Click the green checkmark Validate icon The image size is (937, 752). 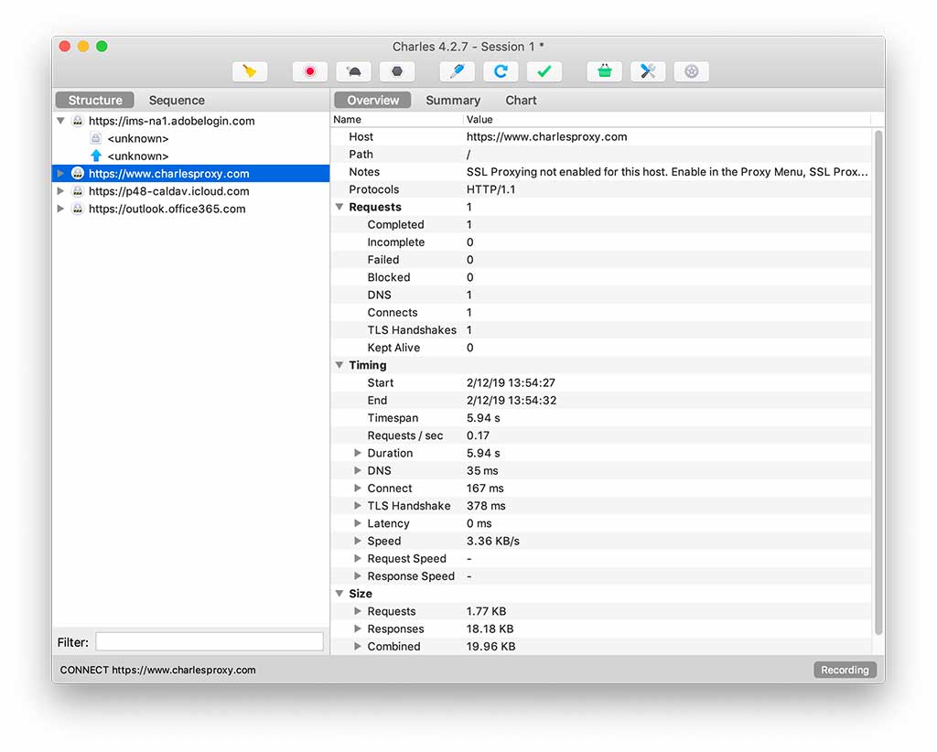[x=544, y=71]
